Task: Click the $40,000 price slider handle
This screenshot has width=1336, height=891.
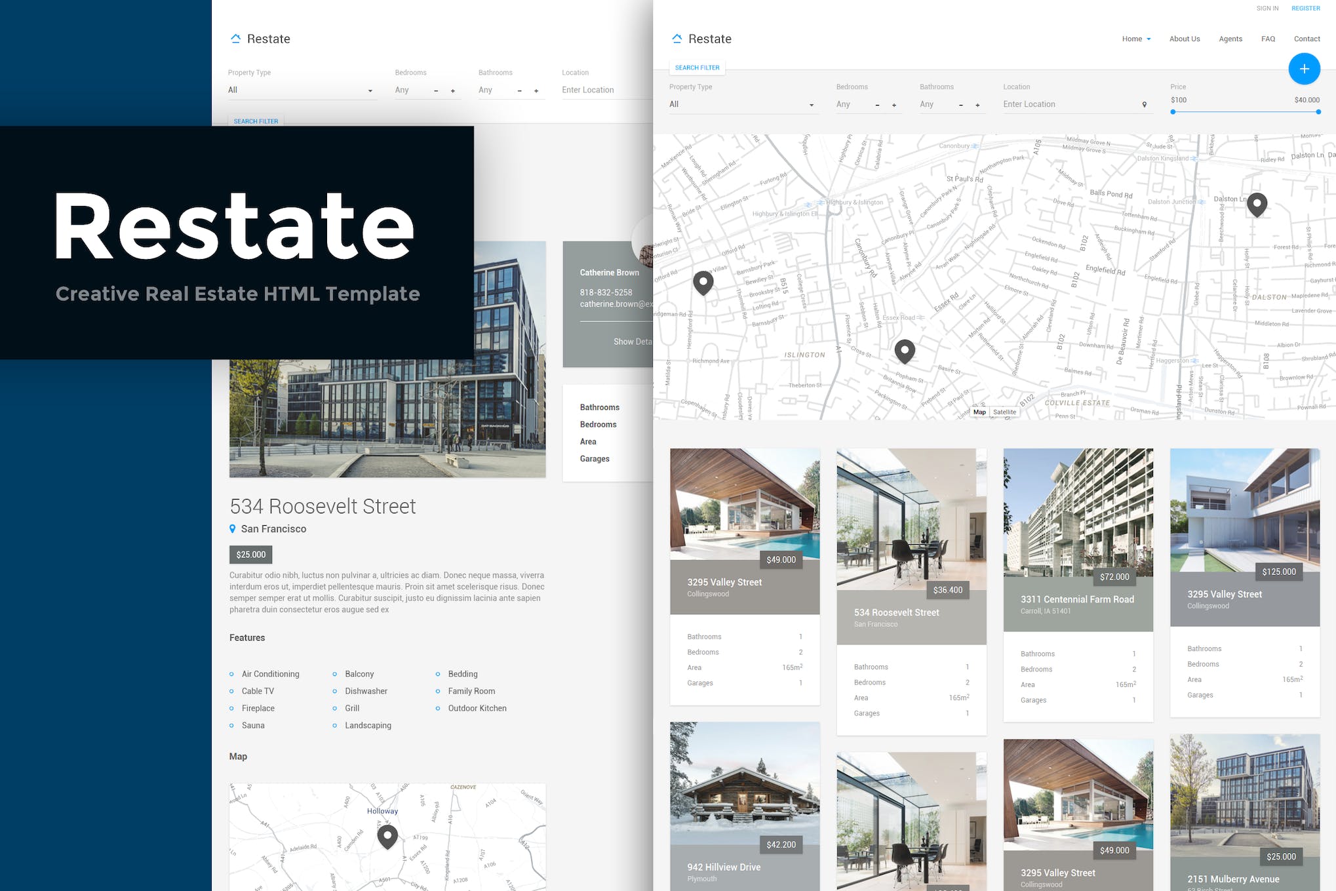Action: tap(1318, 112)
